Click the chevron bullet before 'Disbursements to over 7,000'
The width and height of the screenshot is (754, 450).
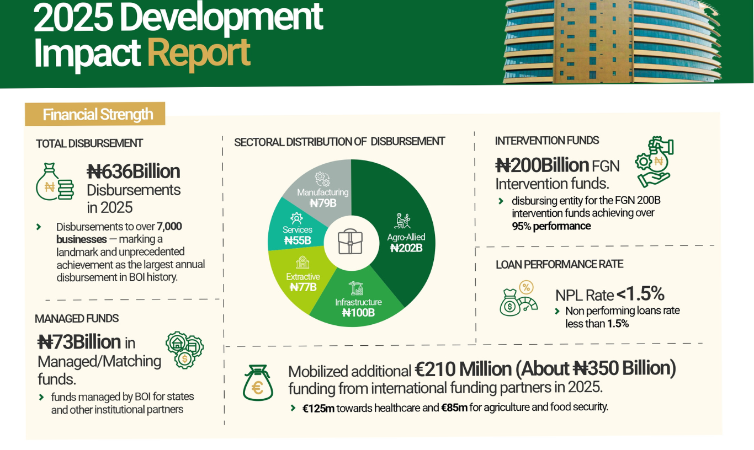tap(39, 227)
